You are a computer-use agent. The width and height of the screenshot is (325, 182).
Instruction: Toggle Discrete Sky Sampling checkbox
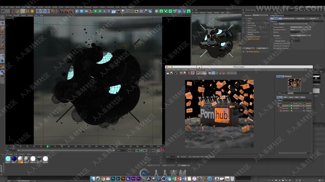click(291, 48)
